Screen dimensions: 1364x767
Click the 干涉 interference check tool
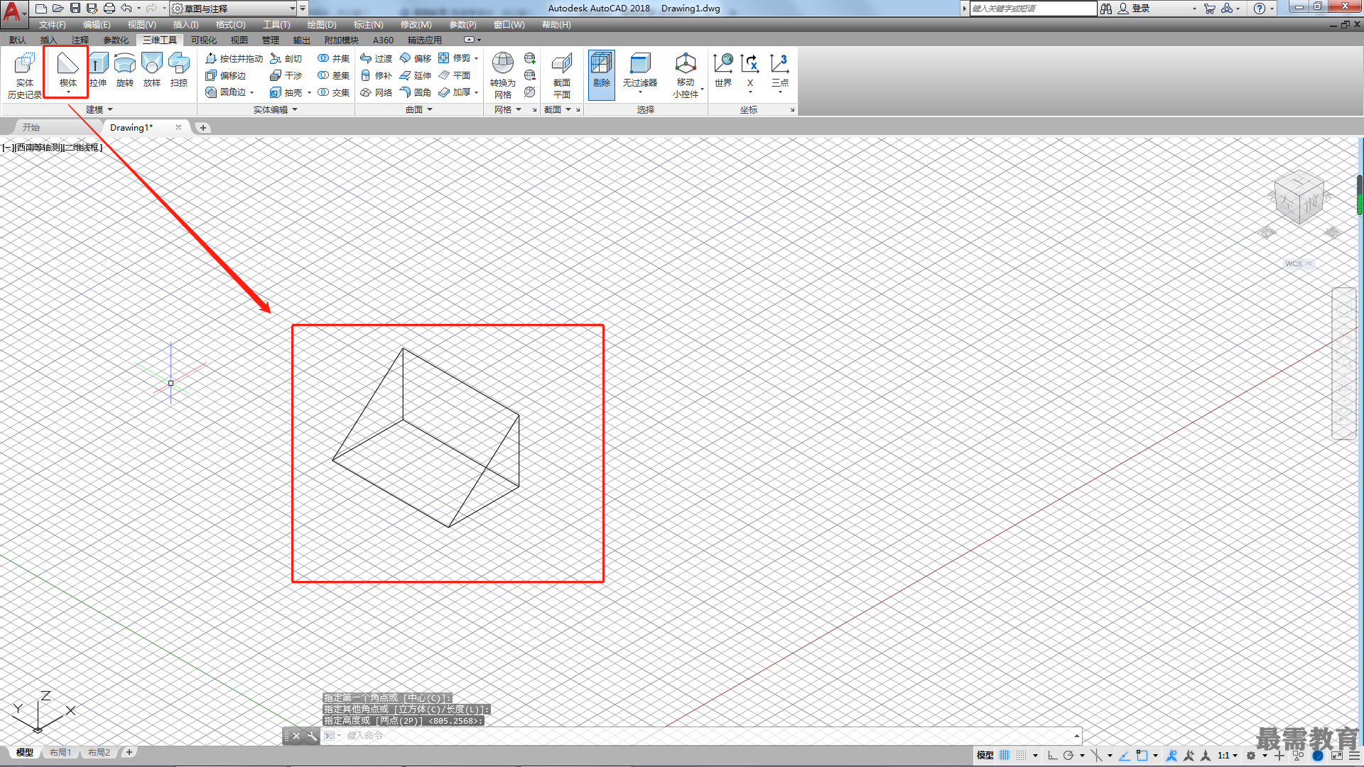pos(286,75)
